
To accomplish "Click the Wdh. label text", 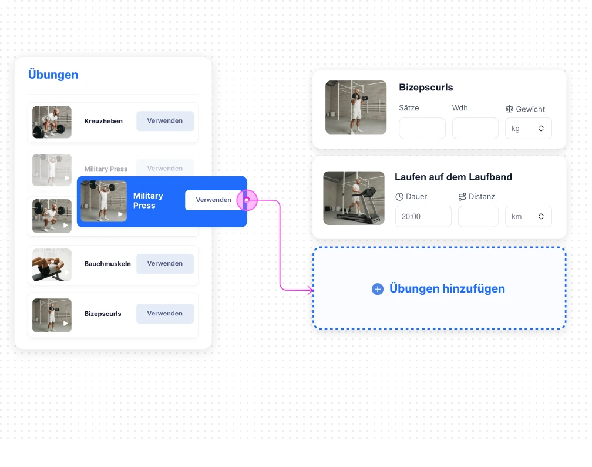I will click(x=461, y=108).
